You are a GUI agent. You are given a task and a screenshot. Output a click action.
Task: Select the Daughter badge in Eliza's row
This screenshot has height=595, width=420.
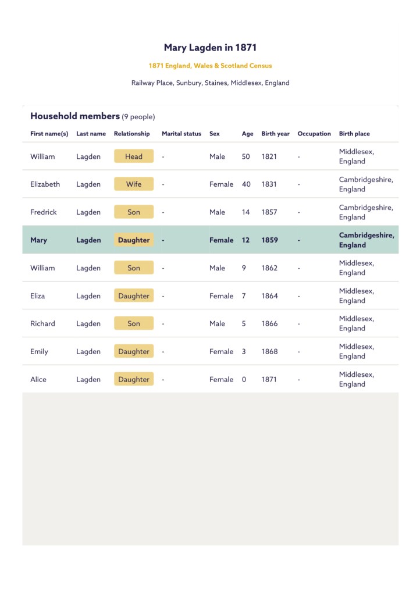coord(134,296)
